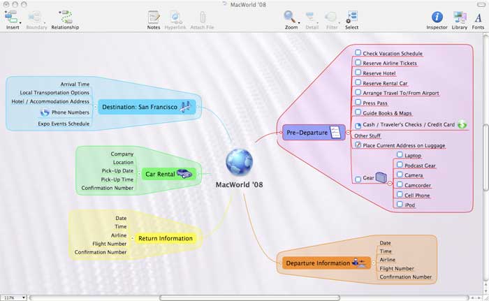
Task: Check the Press Pass box
Action: coord(358,102)
